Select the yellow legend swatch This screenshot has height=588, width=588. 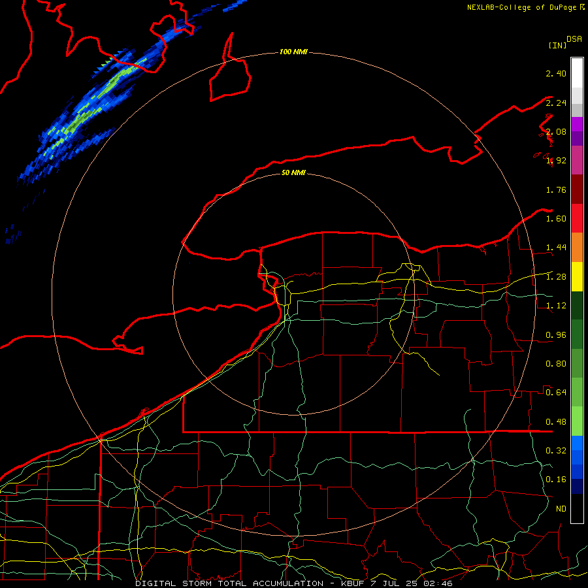coord(577,276)
